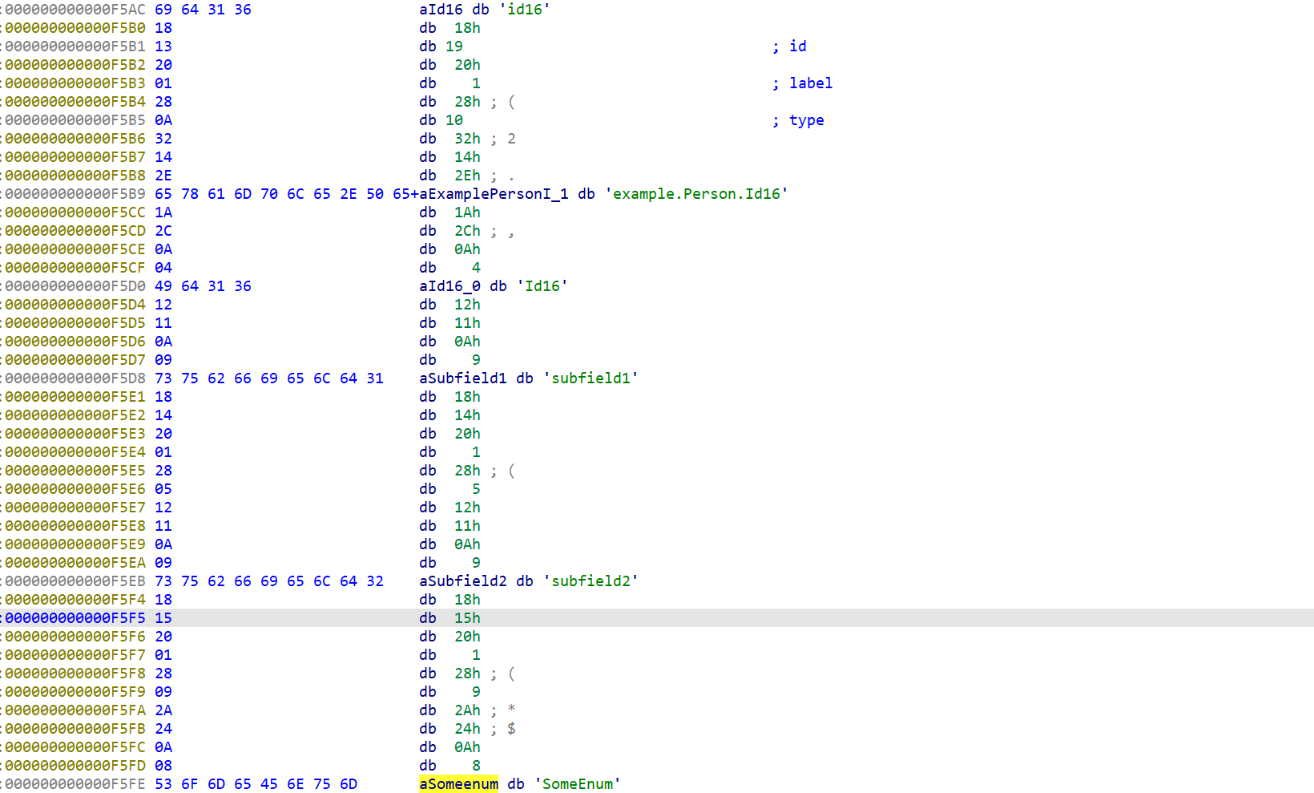The width and height of the screenshot is (1314, 793).
Task: Click the '; label' comment
Action: [802, 83]
